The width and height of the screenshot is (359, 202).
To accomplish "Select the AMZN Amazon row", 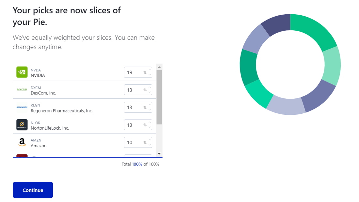I will [65, 142].
